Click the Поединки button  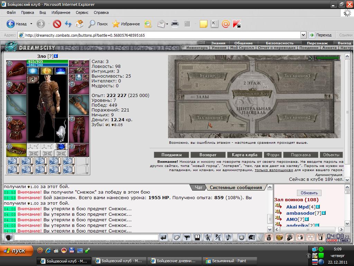tap(171, 155)
